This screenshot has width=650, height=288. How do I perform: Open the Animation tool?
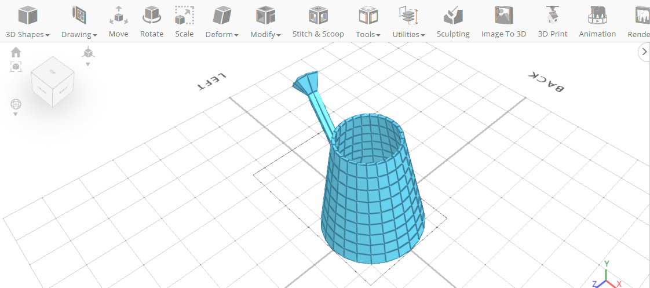[597, 22]
